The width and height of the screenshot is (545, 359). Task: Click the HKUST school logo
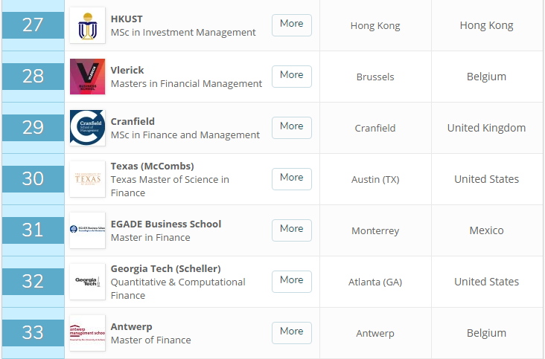[x=87, y=25]
